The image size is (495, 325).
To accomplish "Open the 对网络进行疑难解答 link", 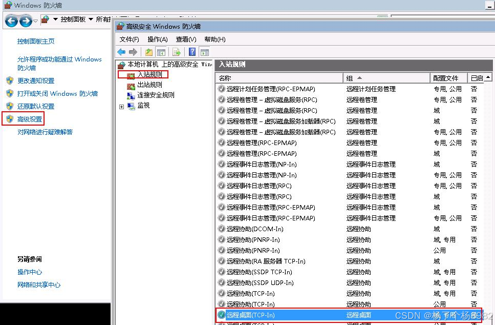I will pyautogui.click(x=45, y=132).
